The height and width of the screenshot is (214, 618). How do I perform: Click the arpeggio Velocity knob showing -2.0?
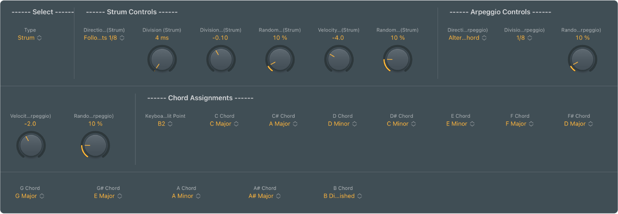pos(31,145)
